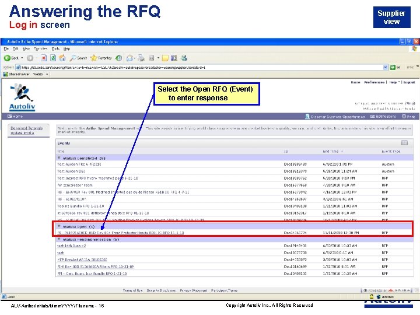Collapse the Status: Pending Selection group

59,239
